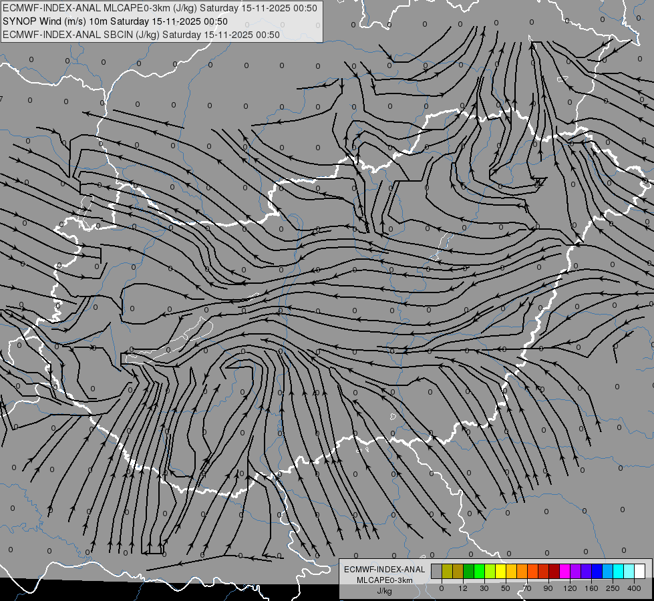
Task: Click the J/kg unit label in the legend
Action: [x=384, y=591]
